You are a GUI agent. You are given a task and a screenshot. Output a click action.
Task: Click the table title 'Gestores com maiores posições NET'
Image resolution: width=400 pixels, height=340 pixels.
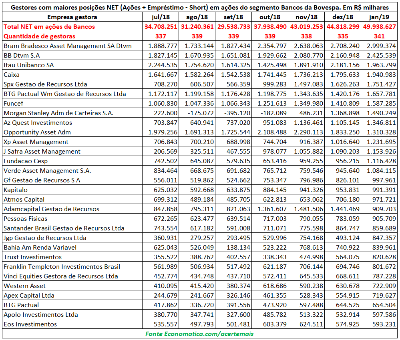[64, 7]
